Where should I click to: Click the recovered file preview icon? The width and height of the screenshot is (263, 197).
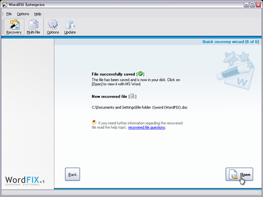(132, 96)
